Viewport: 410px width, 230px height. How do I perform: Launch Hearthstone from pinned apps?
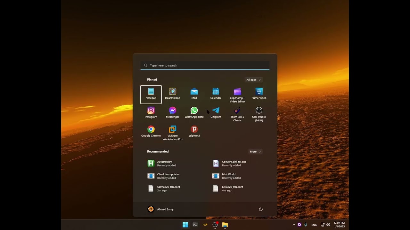[172, 94]
